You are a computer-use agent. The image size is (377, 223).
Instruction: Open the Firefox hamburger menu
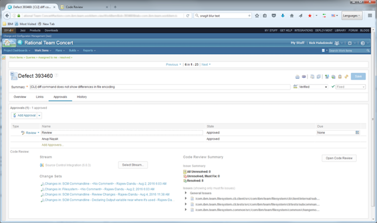(x=370, y=16)
